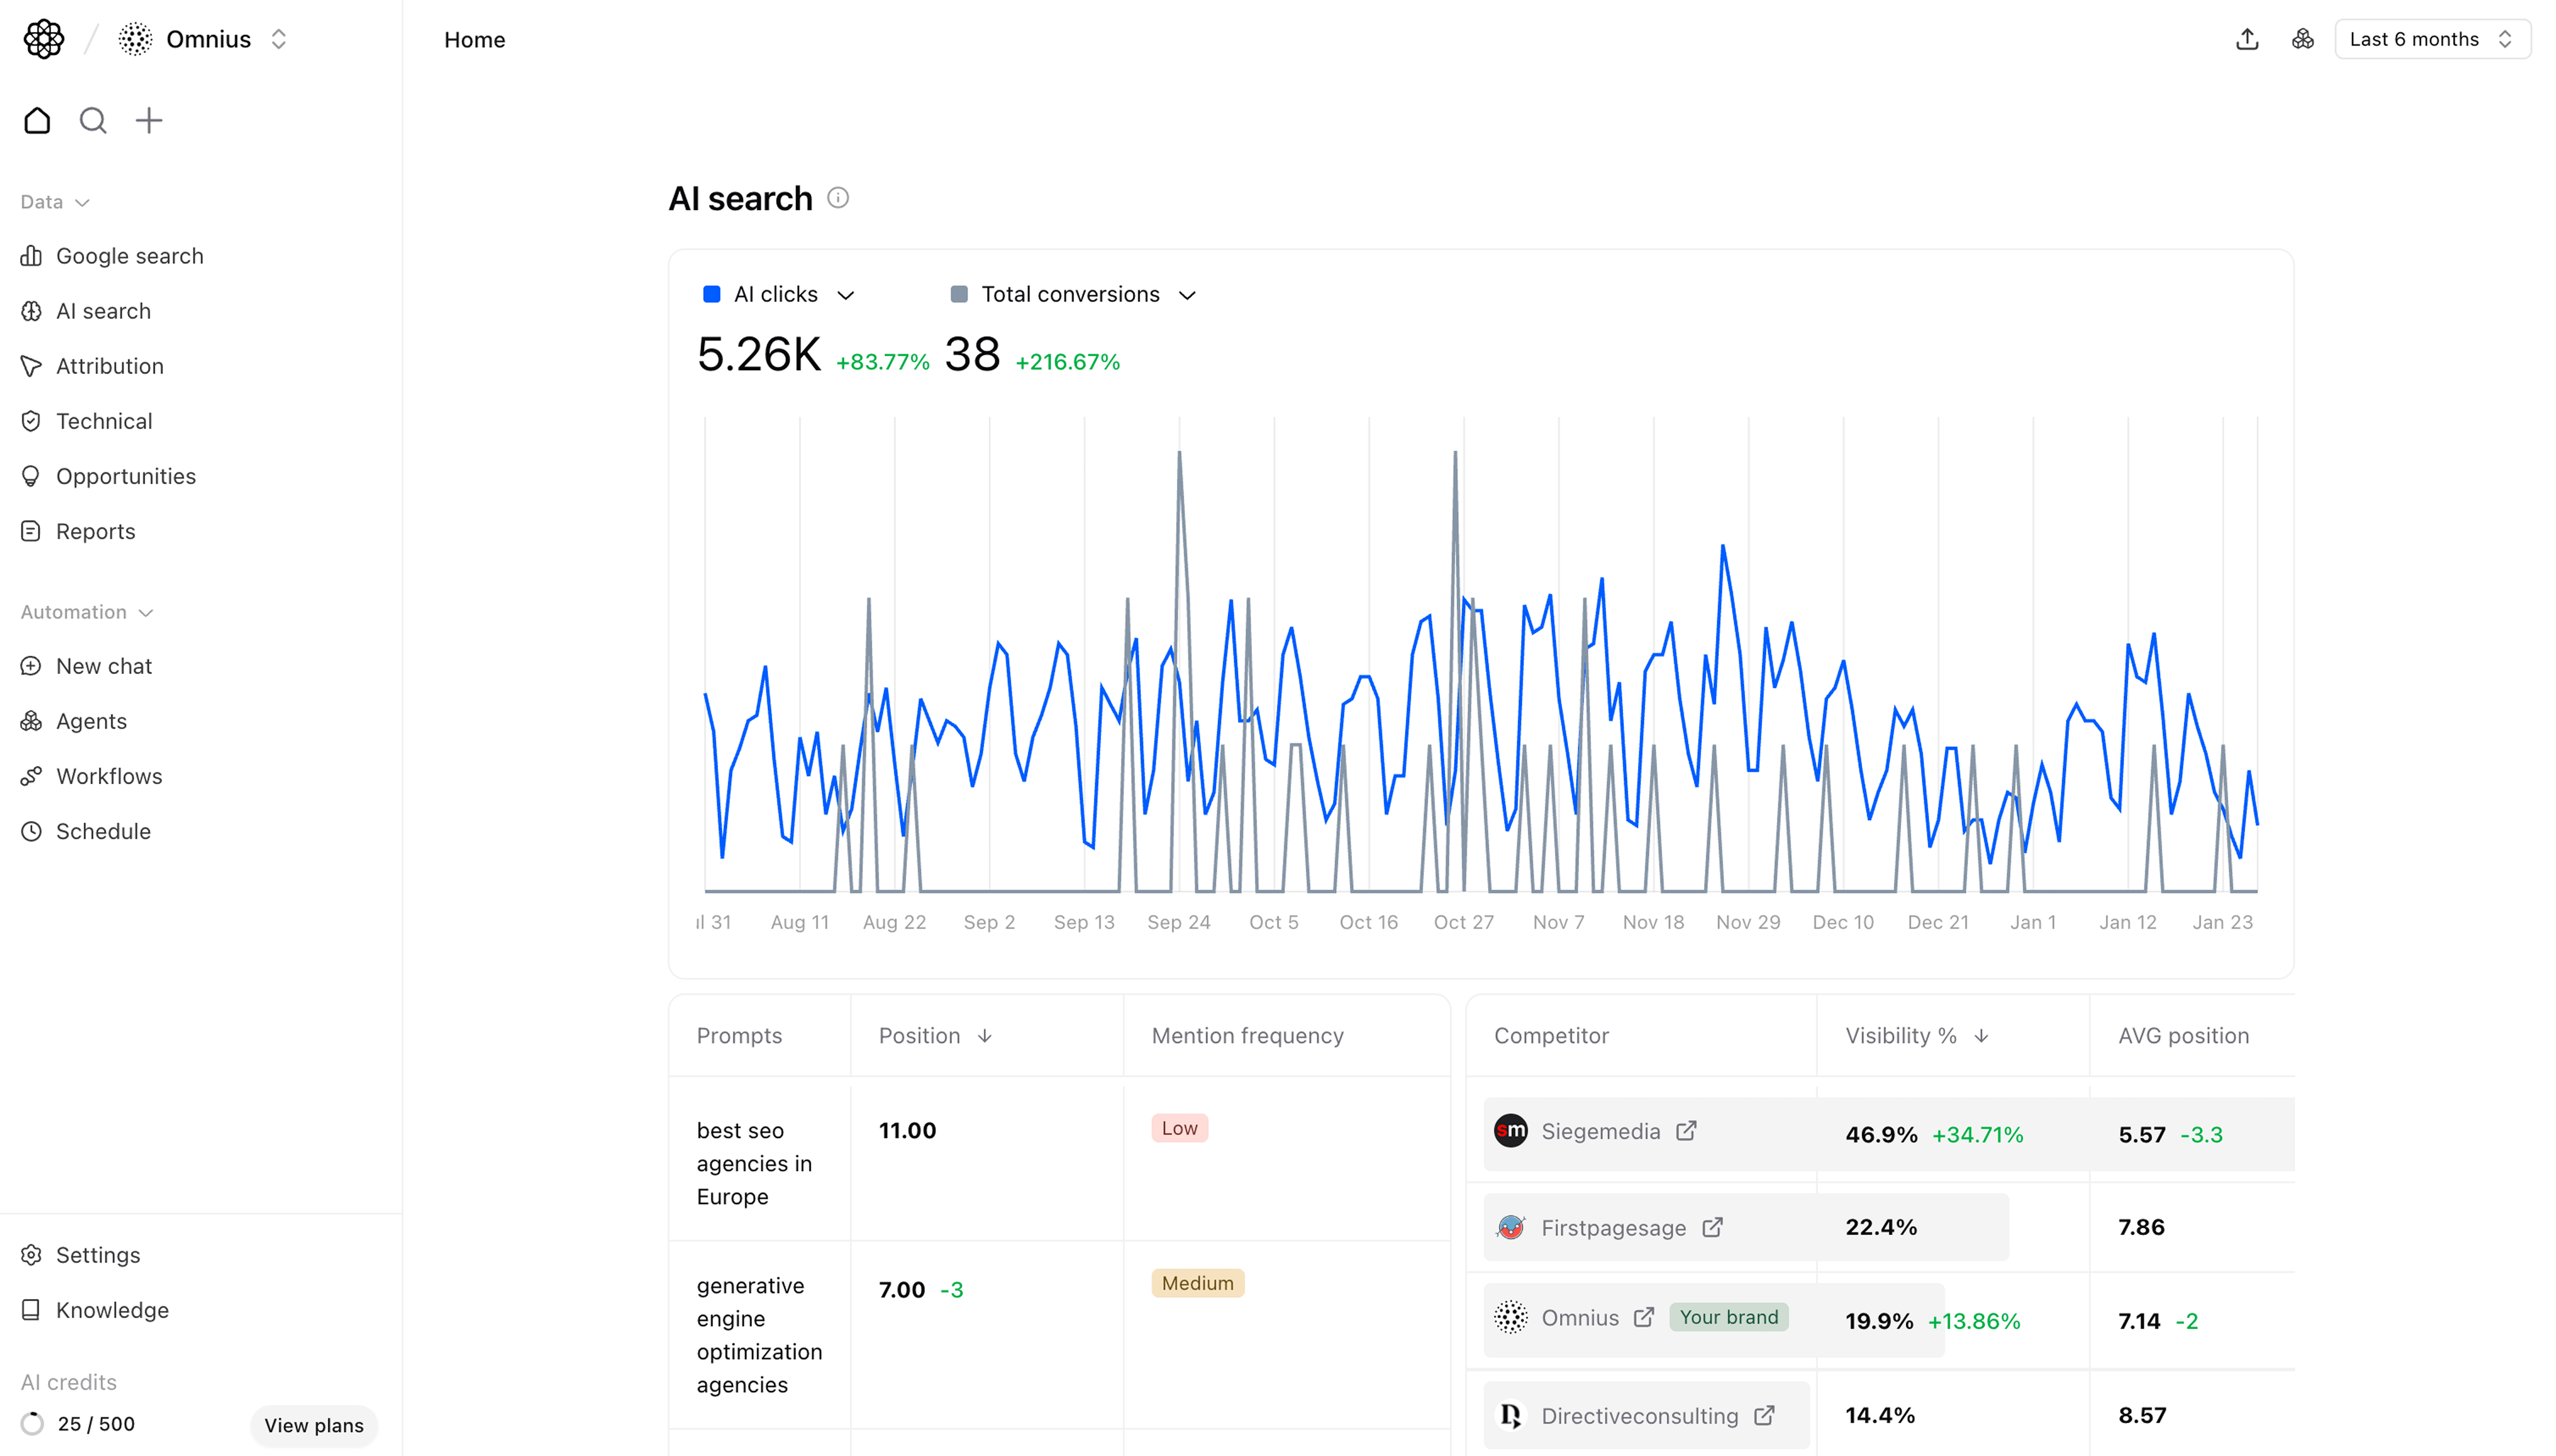Open the Last 6 months date range selector
Viewport: 2556px width, 1456px height.
pyautogui.click(x=2432, y=39)
